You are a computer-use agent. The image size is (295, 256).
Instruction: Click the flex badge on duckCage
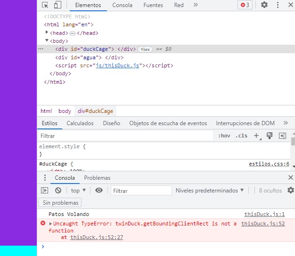145,49
